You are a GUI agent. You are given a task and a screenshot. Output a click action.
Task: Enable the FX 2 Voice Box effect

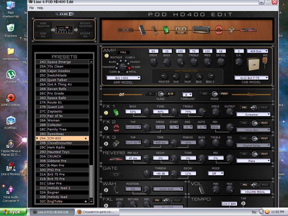106,128
